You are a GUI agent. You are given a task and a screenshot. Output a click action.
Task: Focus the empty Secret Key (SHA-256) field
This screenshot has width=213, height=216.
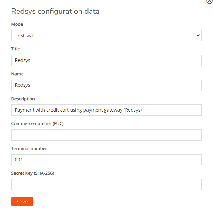pyautogui.click(x=106, y=185)
